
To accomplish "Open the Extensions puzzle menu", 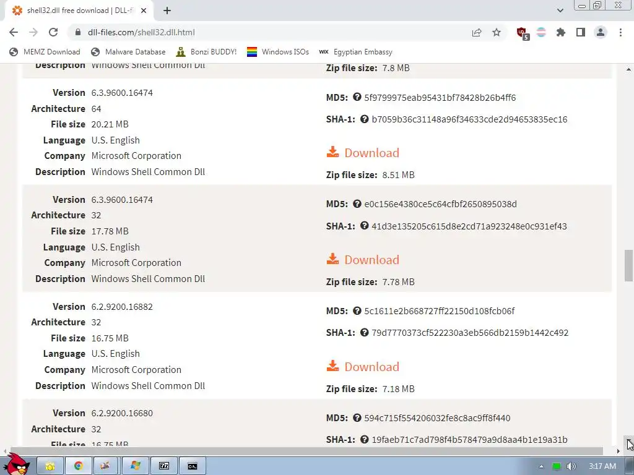I will click(x=561, y=32).
